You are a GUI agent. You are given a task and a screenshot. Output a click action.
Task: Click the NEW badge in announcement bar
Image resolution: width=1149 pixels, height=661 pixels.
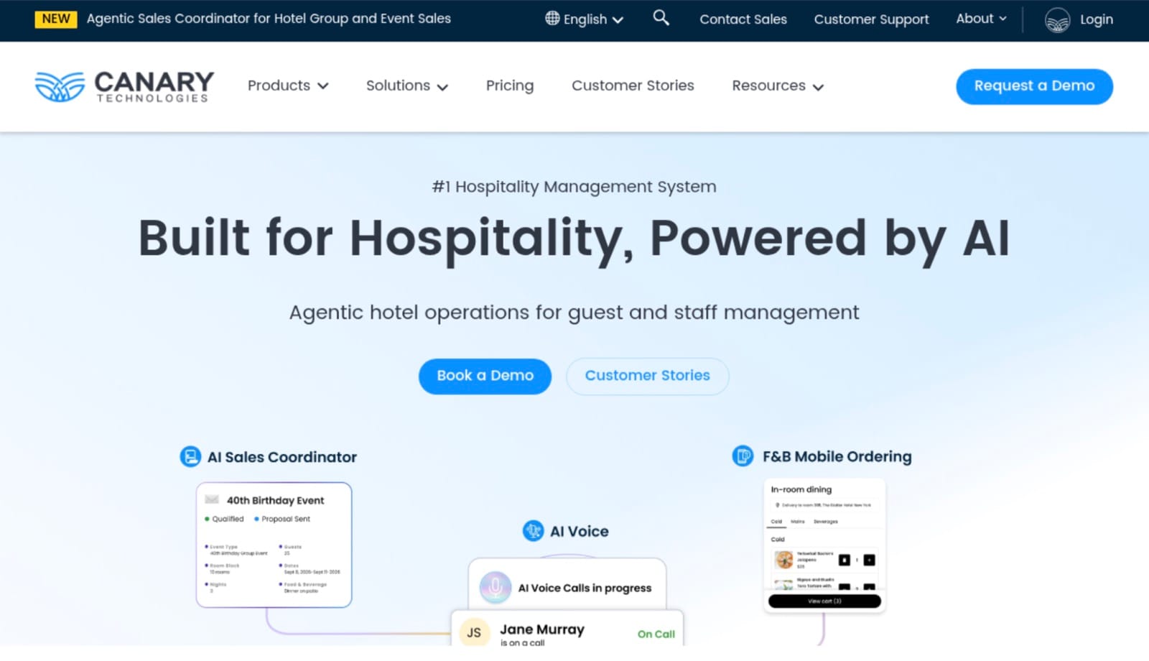[56, 19]
